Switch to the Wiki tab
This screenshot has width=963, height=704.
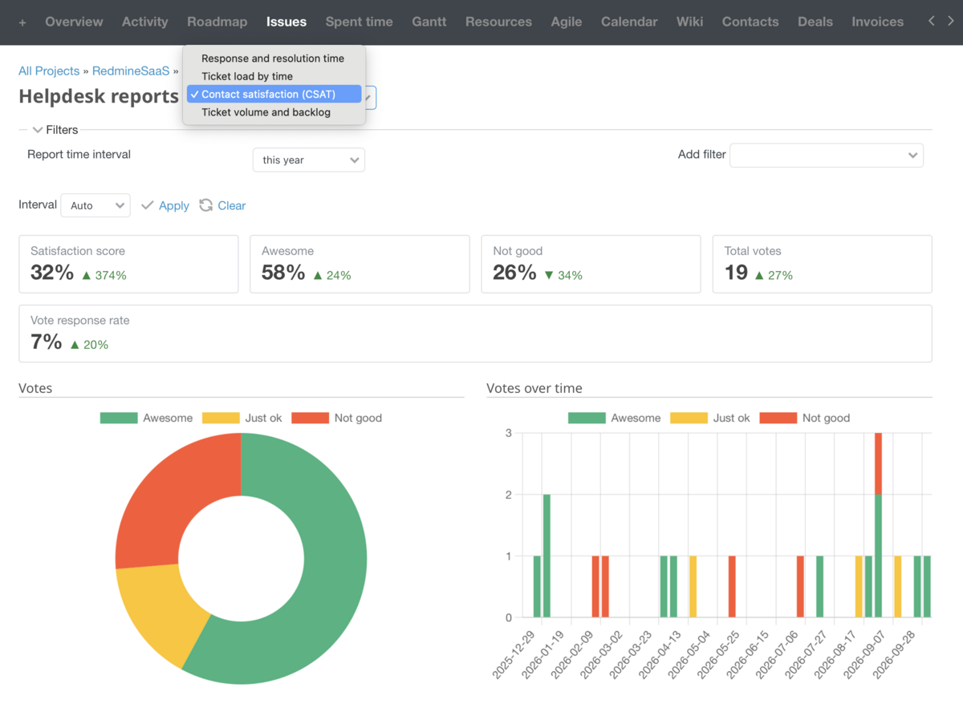[690, 22]
